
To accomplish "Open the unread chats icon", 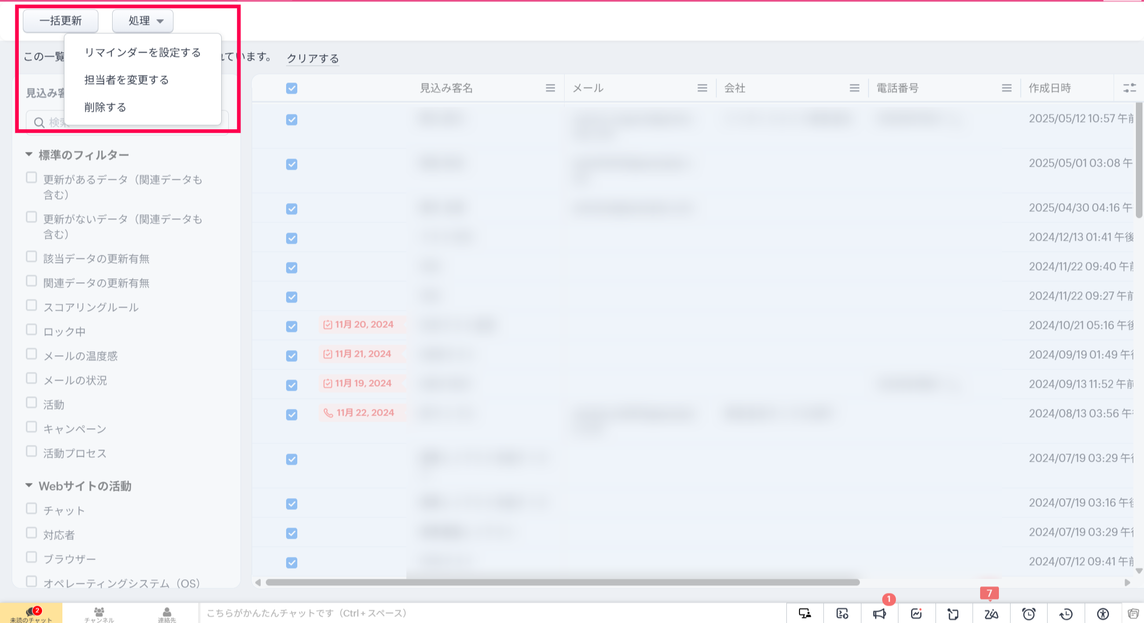I will [x=31, y=613].
